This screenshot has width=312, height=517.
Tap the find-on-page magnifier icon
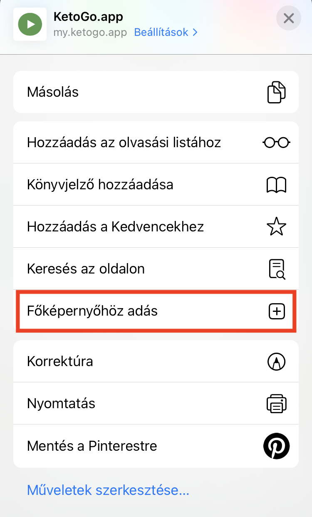276,269
